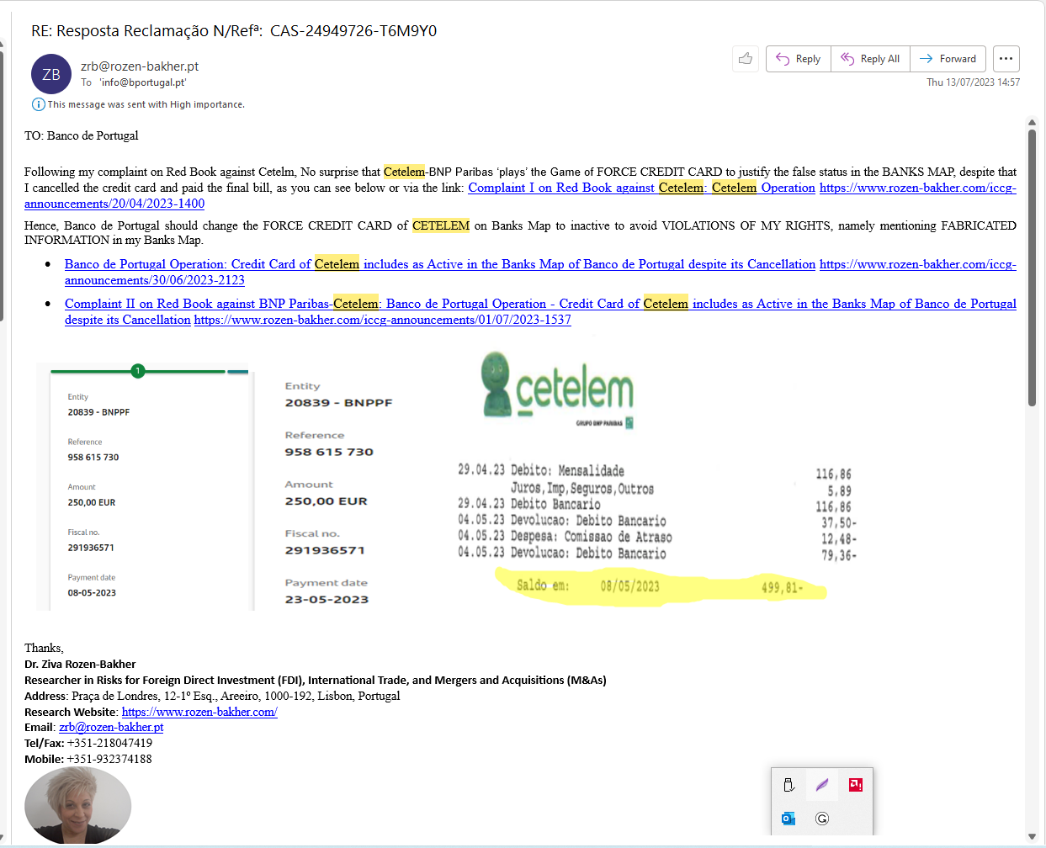Click sender address zrb@rozen-bakher.pt
Screen dimensions: 1046x848
(x=140, y=66)
